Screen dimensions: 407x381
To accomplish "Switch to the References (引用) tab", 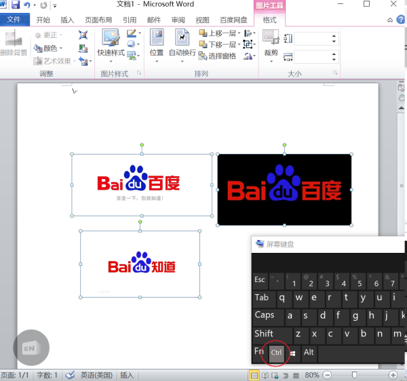I will click(130, 20).
